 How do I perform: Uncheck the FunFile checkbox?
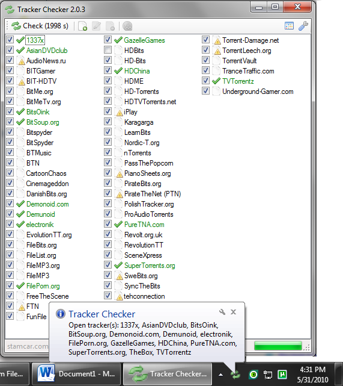tap(10, 316)
